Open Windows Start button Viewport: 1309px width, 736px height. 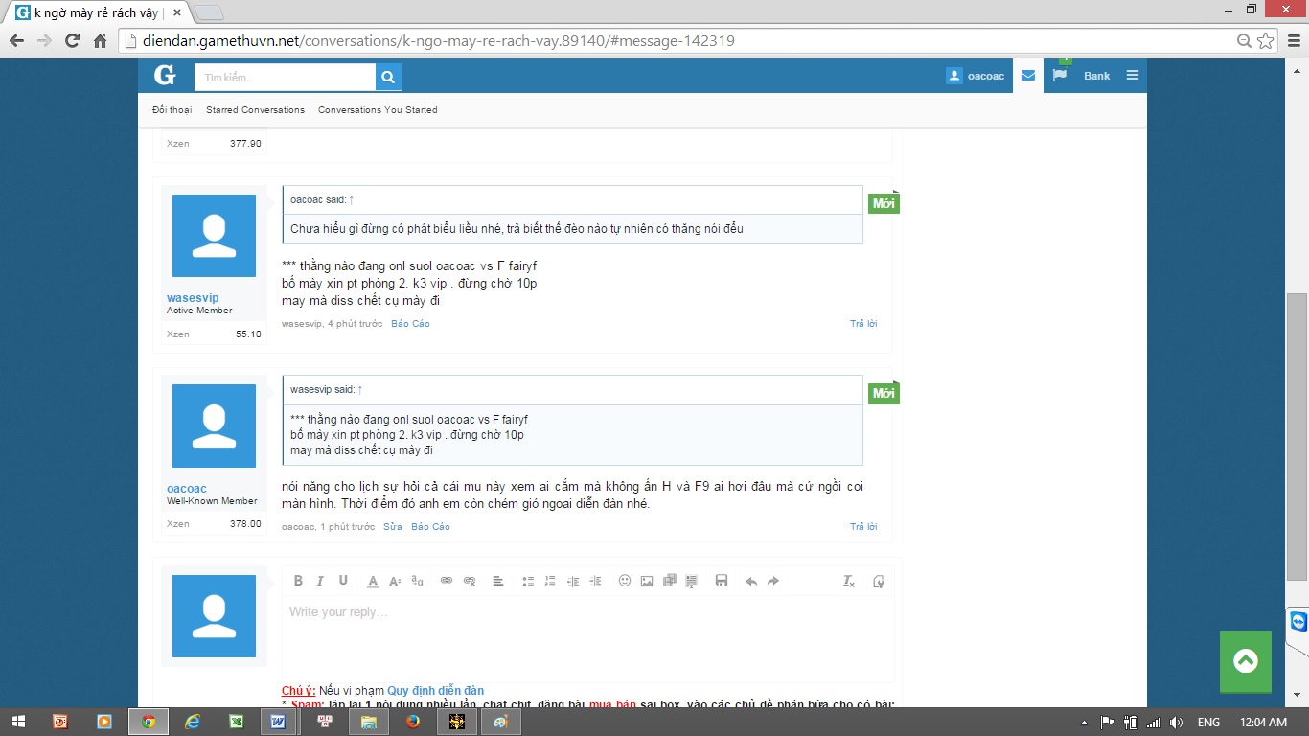tap(19, 722)
